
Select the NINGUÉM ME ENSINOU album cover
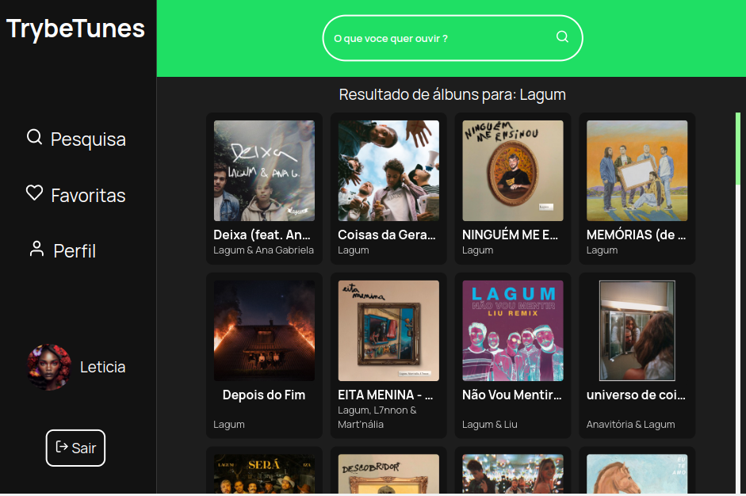click(513, 170)
